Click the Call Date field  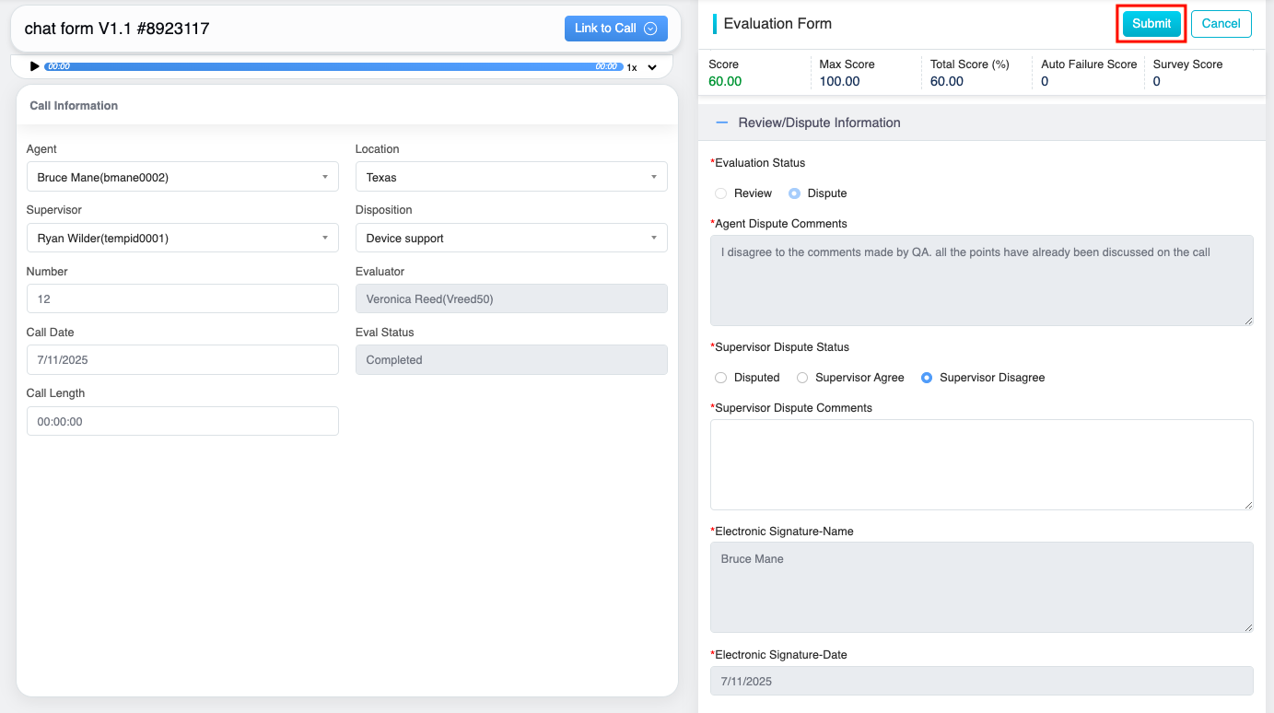(182, 360)
